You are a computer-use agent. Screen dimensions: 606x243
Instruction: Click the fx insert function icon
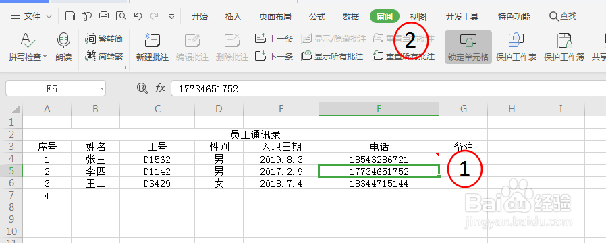pyautogui.click(x=160, y=88)
